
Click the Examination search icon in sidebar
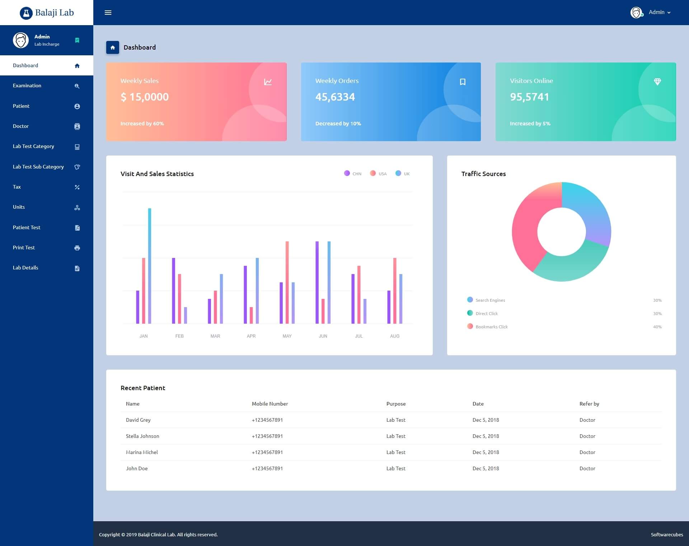(x=77, y=86)
